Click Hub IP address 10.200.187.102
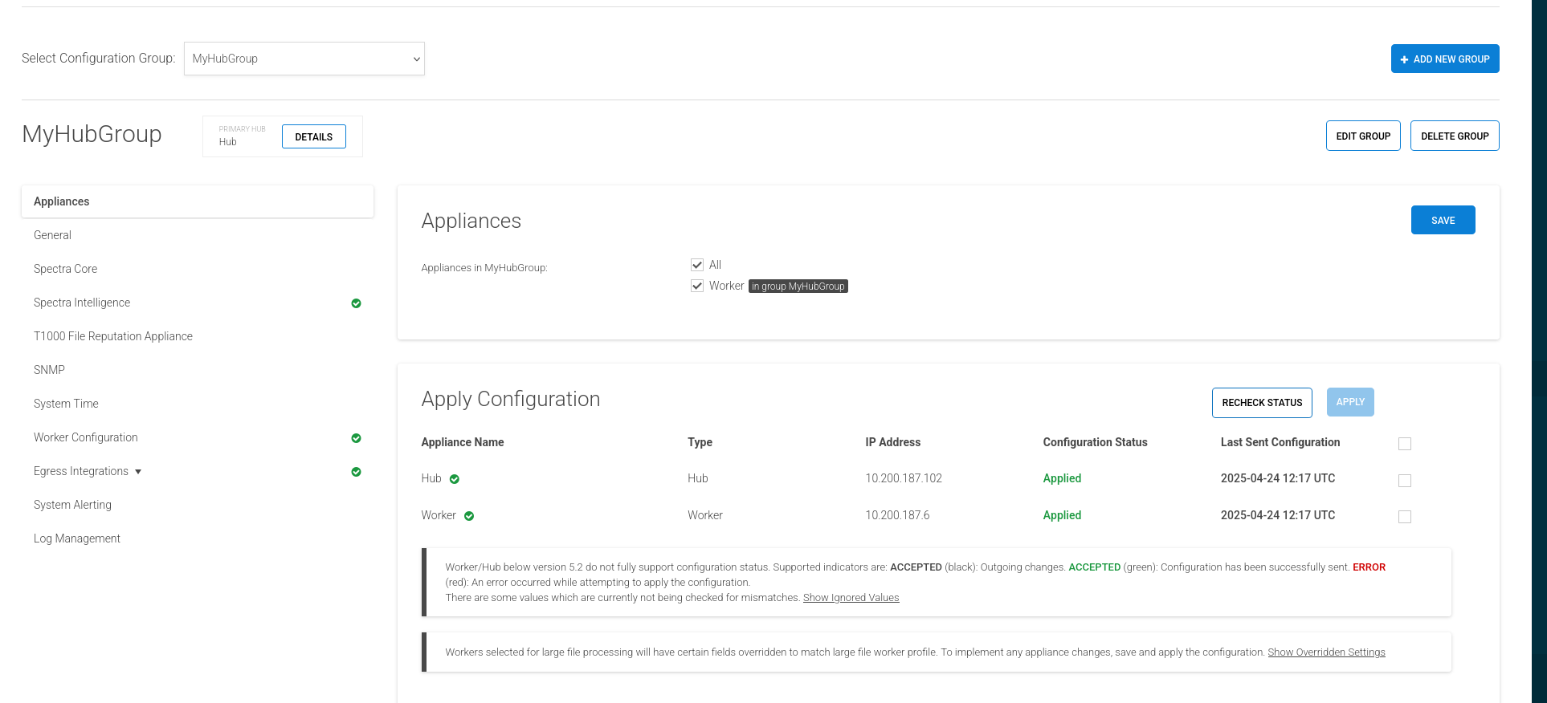 (904, 478)
